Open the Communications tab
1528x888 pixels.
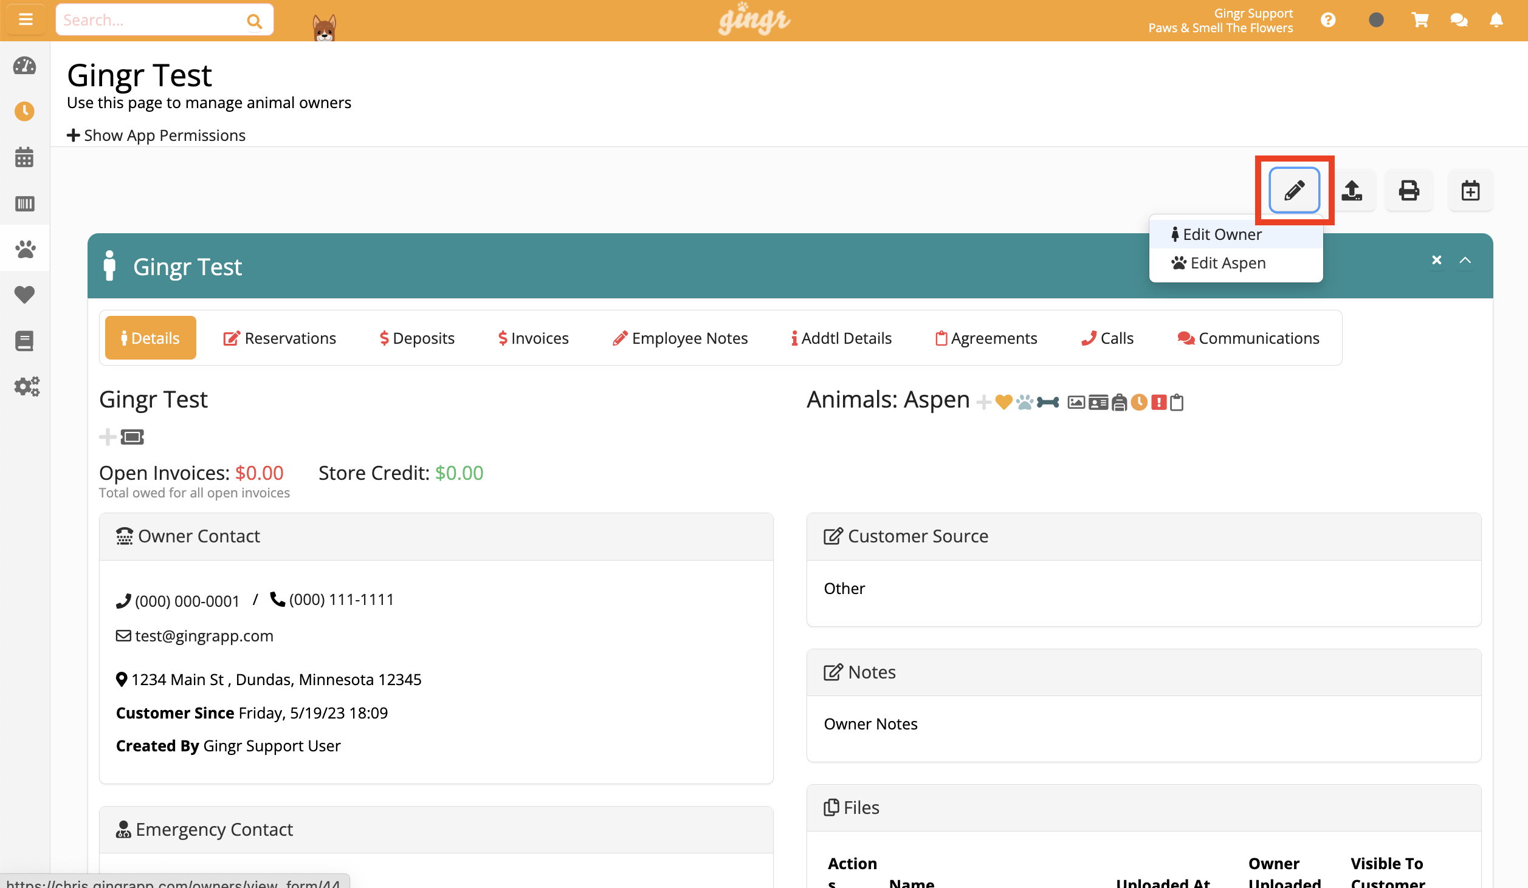[x=1248, y=338]
